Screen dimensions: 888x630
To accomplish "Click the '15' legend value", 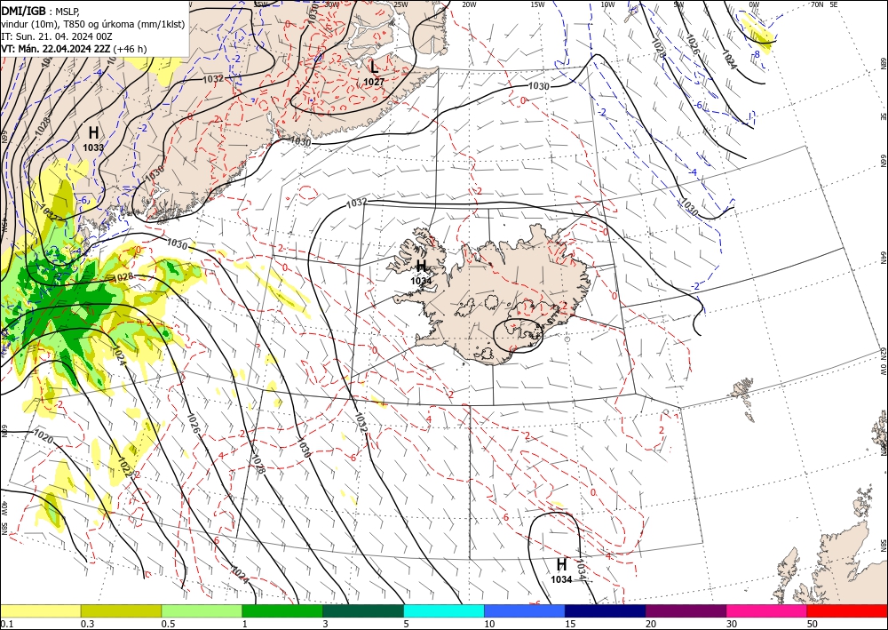I will tap(570, 624).
